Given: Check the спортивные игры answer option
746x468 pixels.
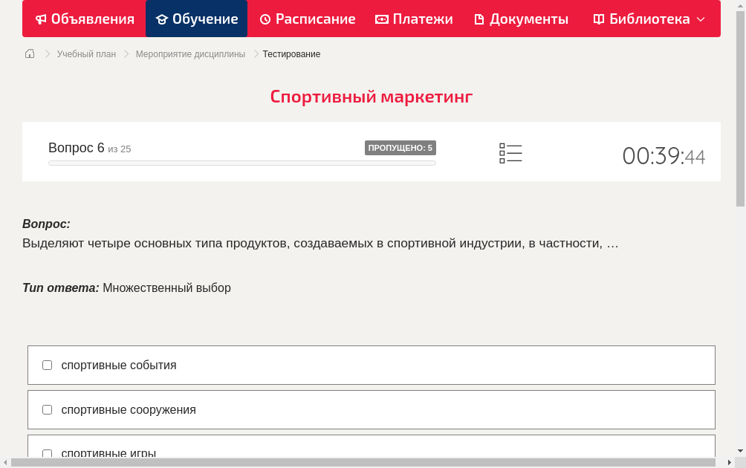Looking at the screenshot, I should pyautogui.click(x=47, y=454).
